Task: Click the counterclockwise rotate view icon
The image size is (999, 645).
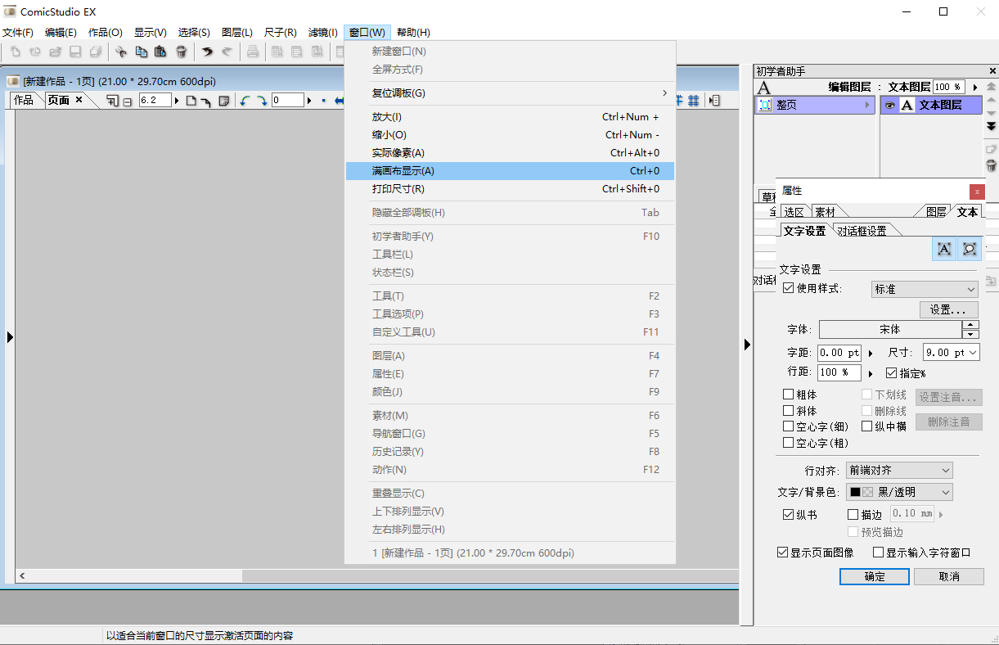Action: point(243,100)
